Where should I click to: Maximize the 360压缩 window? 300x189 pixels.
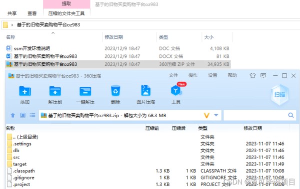click(284, 76)
